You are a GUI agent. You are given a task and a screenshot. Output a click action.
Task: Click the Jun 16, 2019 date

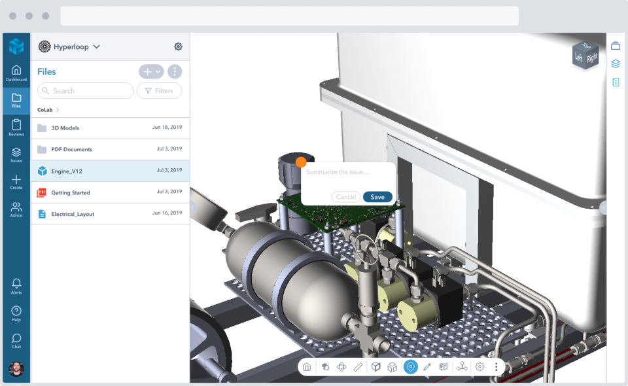point(167,213)
